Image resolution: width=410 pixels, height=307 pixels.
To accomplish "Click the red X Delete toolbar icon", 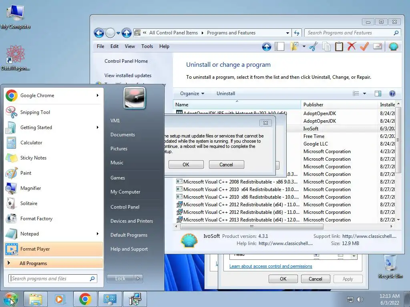I will (x=352, y=46).
